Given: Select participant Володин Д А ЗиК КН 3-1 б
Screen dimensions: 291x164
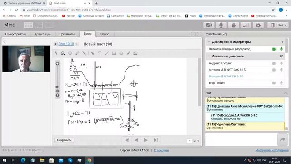Looking at the screenshot, I should [226, 76].
